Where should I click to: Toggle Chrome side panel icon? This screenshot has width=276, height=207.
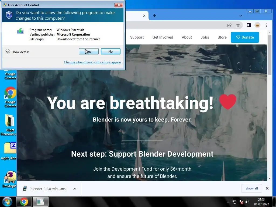[x=249, y=25]
